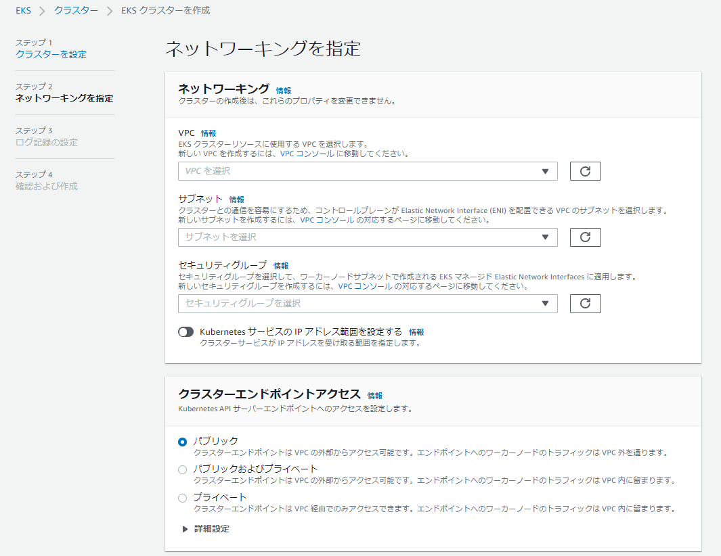Open 情報 link beside VPC label
The image size is (721, 556).
pos(209,133)
